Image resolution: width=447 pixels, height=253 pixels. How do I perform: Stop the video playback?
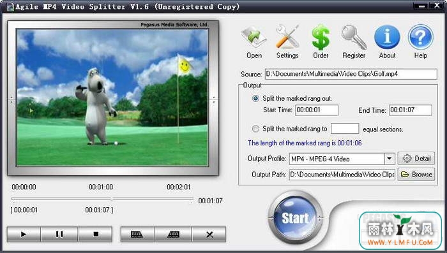[x=95, y=235]
